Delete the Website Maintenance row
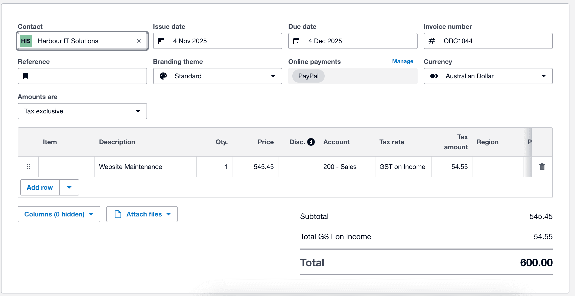The image size is (575, 296). pyautogui.click(x=542, y=167)
